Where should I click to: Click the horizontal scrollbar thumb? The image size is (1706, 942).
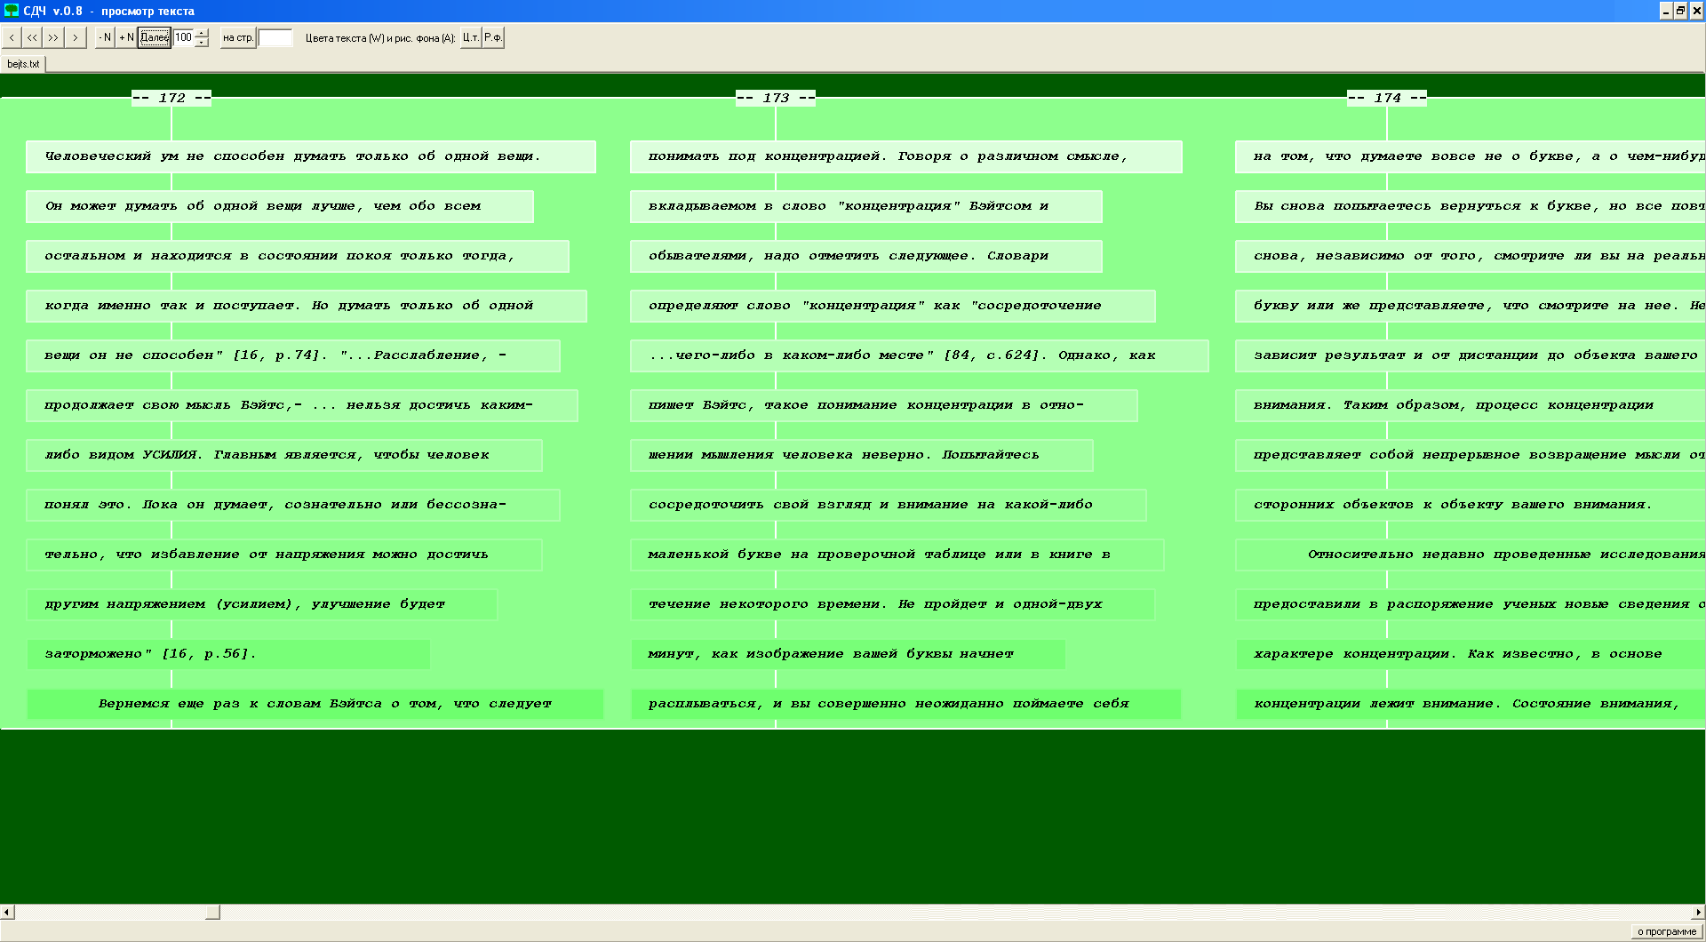(212, 912)
